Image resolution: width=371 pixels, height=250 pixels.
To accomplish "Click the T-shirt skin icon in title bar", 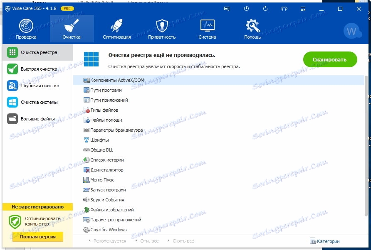I will [284, 9].
